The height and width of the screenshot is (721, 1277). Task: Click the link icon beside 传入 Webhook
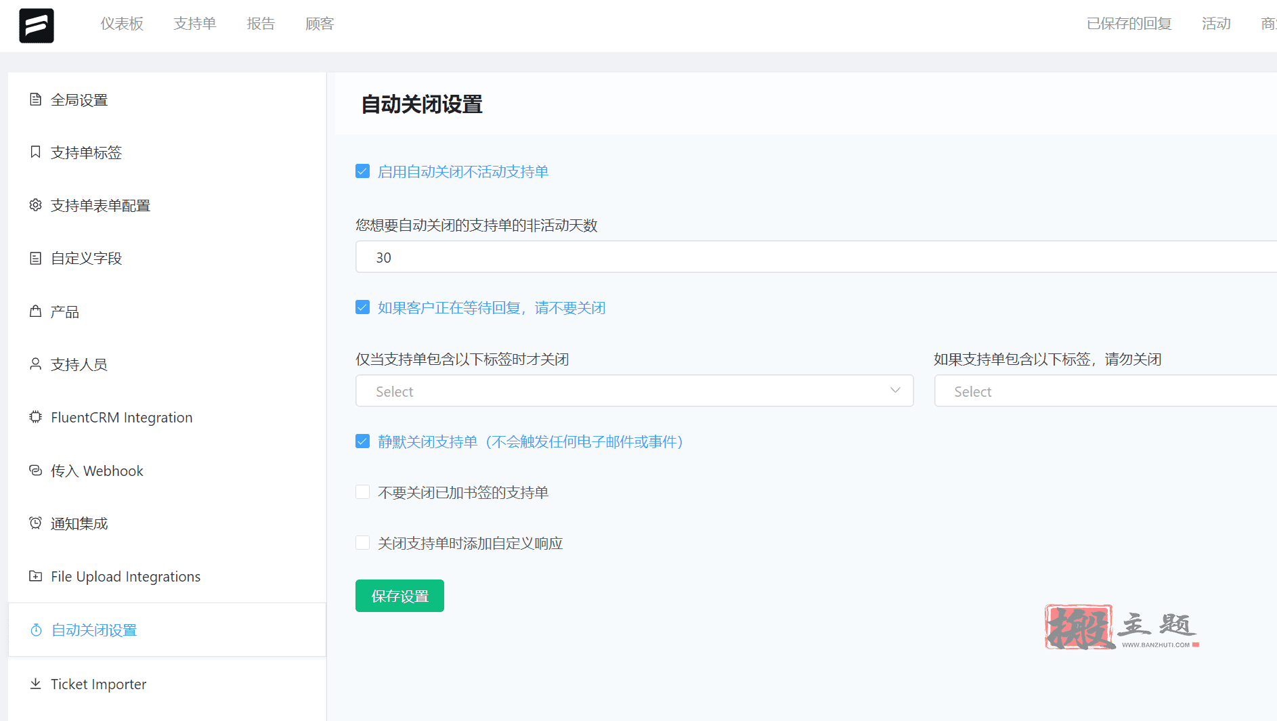36,471
